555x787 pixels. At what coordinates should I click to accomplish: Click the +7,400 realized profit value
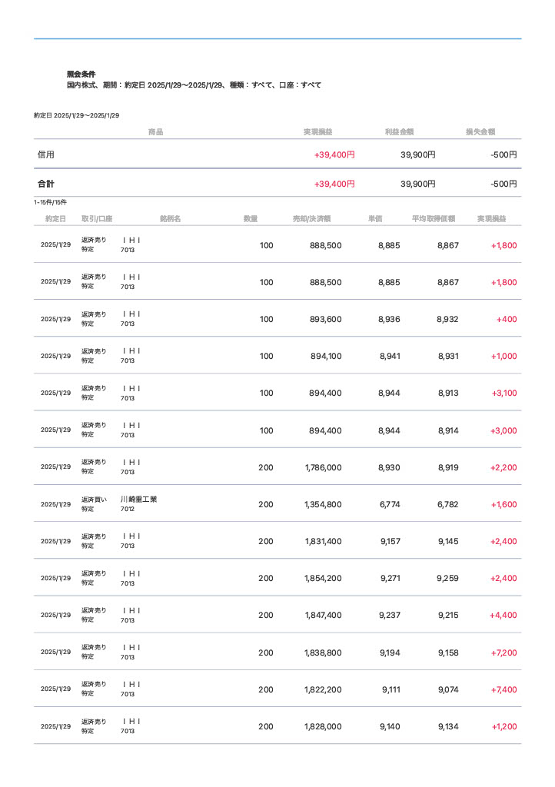[x=503, y=690]
